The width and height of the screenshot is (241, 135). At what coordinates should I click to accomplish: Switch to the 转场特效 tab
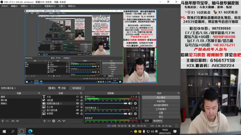click(158, 121)
